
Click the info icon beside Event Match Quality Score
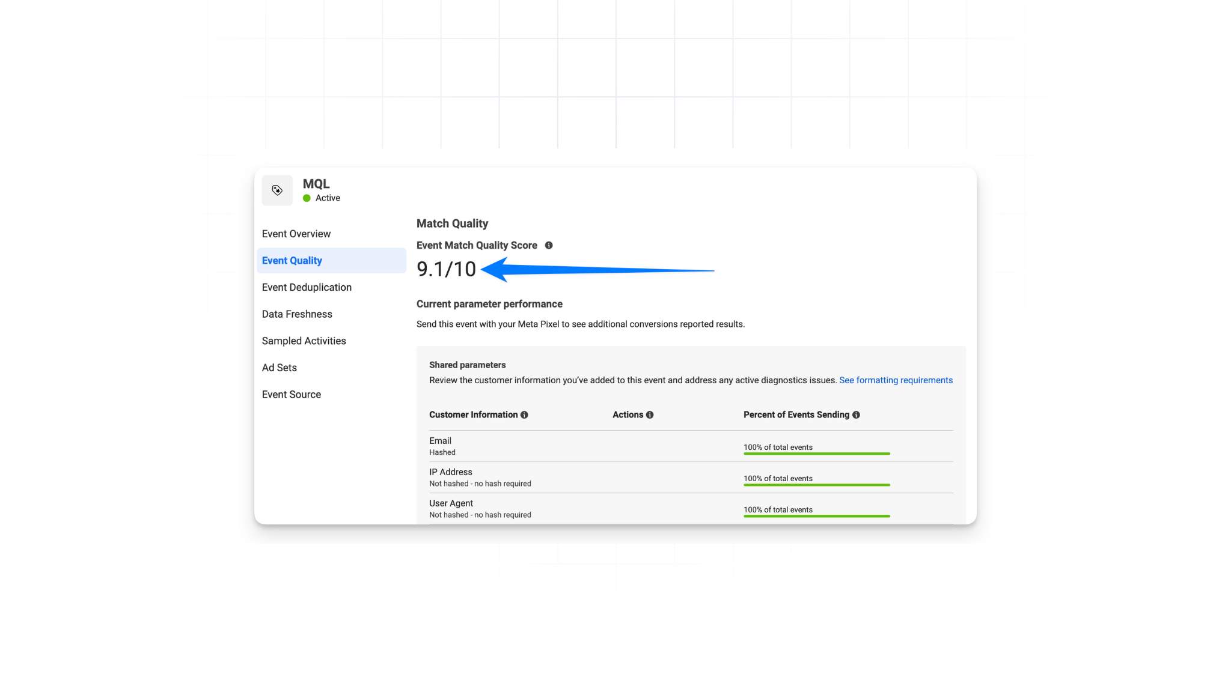[549, 245]
